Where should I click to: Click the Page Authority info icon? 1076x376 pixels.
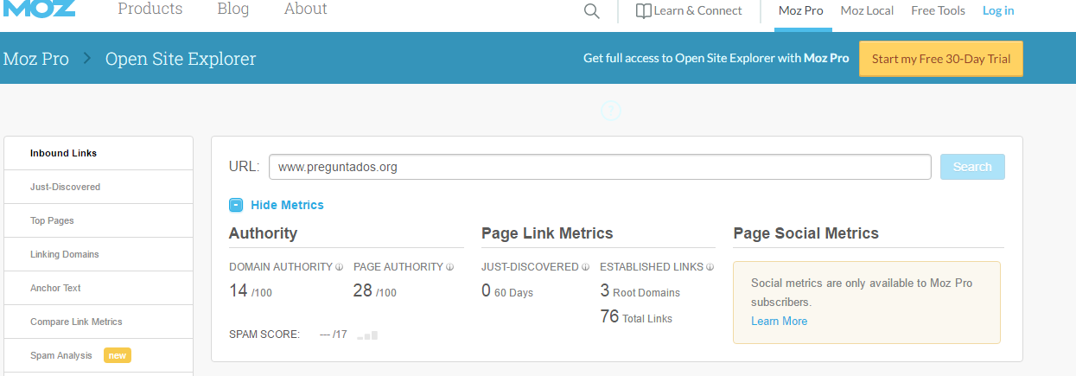click(x=450, y=267)
